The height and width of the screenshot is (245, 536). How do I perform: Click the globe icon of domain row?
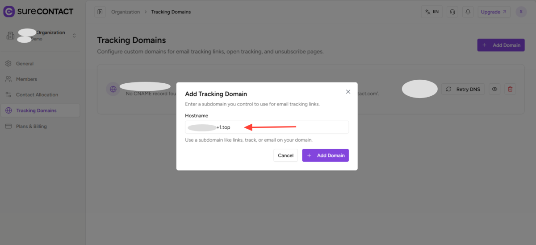pyautogui.click(x=113, y=89)
